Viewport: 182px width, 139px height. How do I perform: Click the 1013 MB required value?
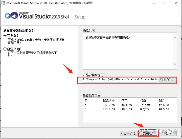(x=145, y=105)
